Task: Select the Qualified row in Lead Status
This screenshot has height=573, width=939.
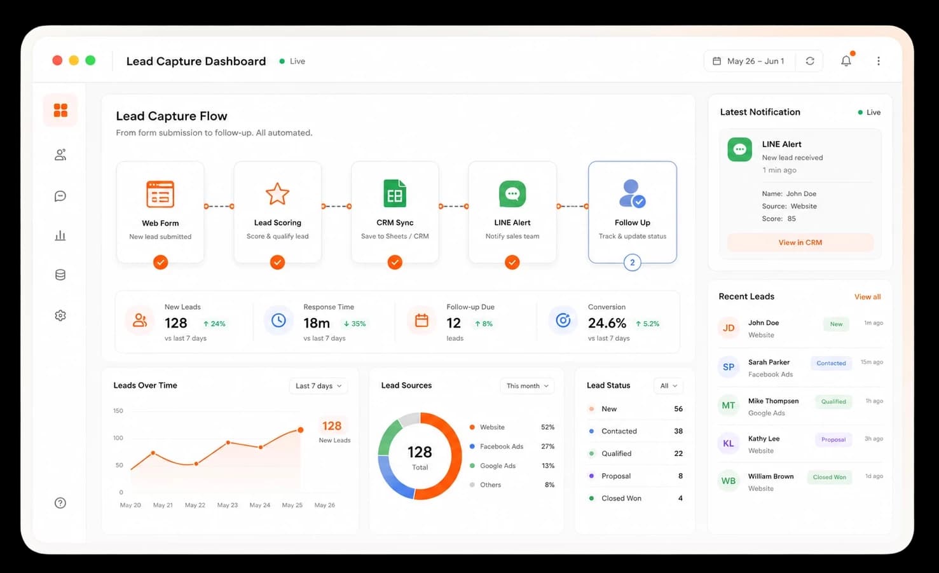Action: pos(635,453)
